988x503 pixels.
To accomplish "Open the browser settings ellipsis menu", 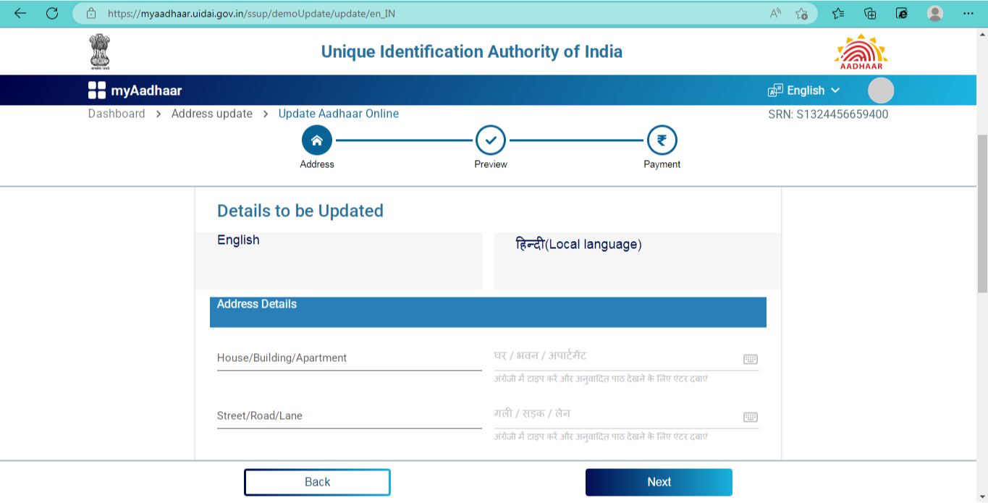I will 967,13.
